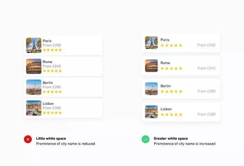Click the red X icon
The image size is (244, 166).
(28, 139)
